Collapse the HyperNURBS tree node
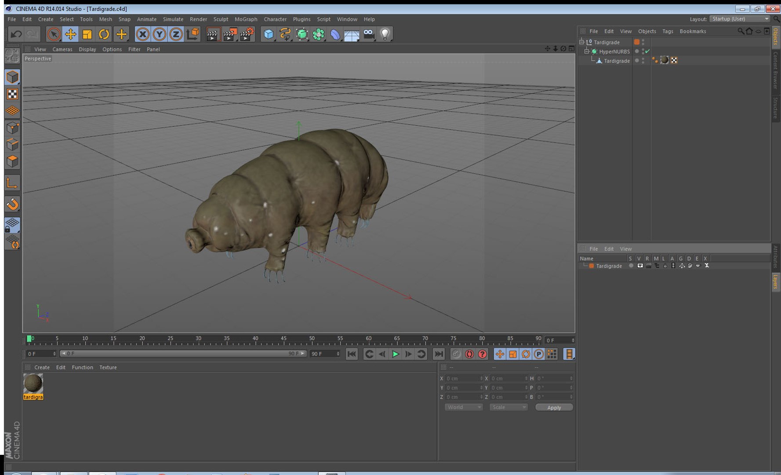Viewport: 781px width, 475px height. click(x=586, y=51)
